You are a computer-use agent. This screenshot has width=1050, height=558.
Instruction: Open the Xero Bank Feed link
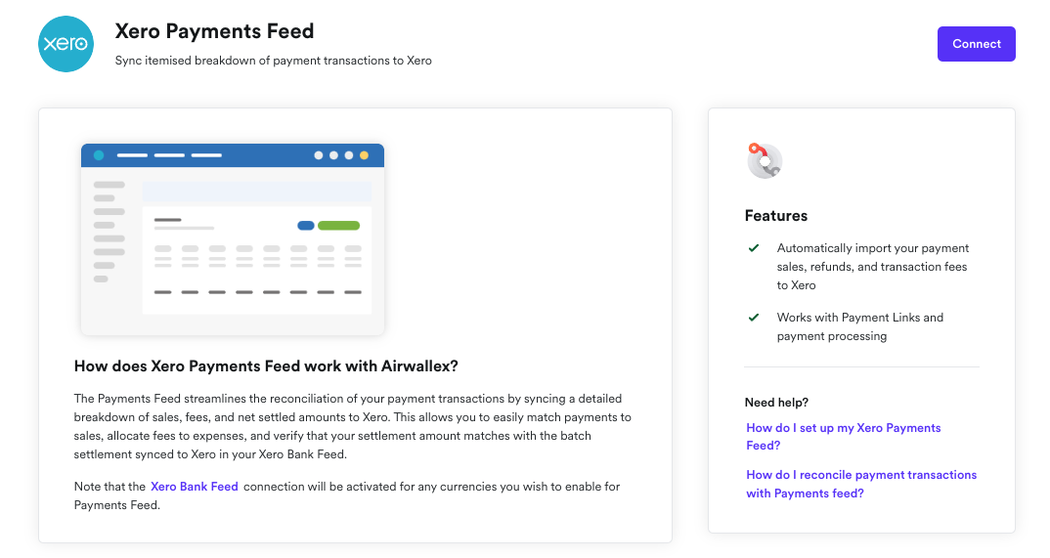click(195, 487)
